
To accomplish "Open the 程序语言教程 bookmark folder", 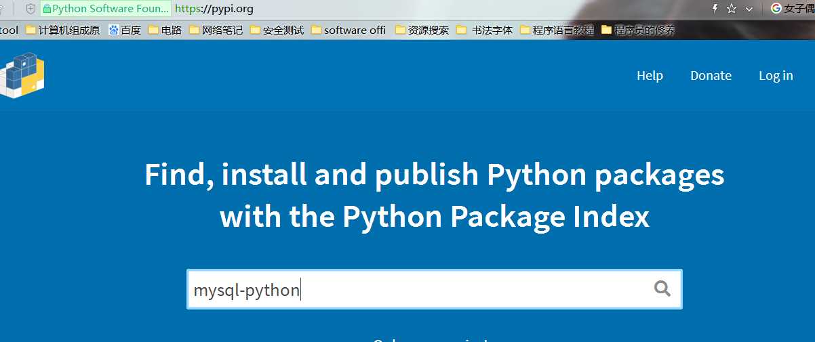I will [x=557, y=30].
